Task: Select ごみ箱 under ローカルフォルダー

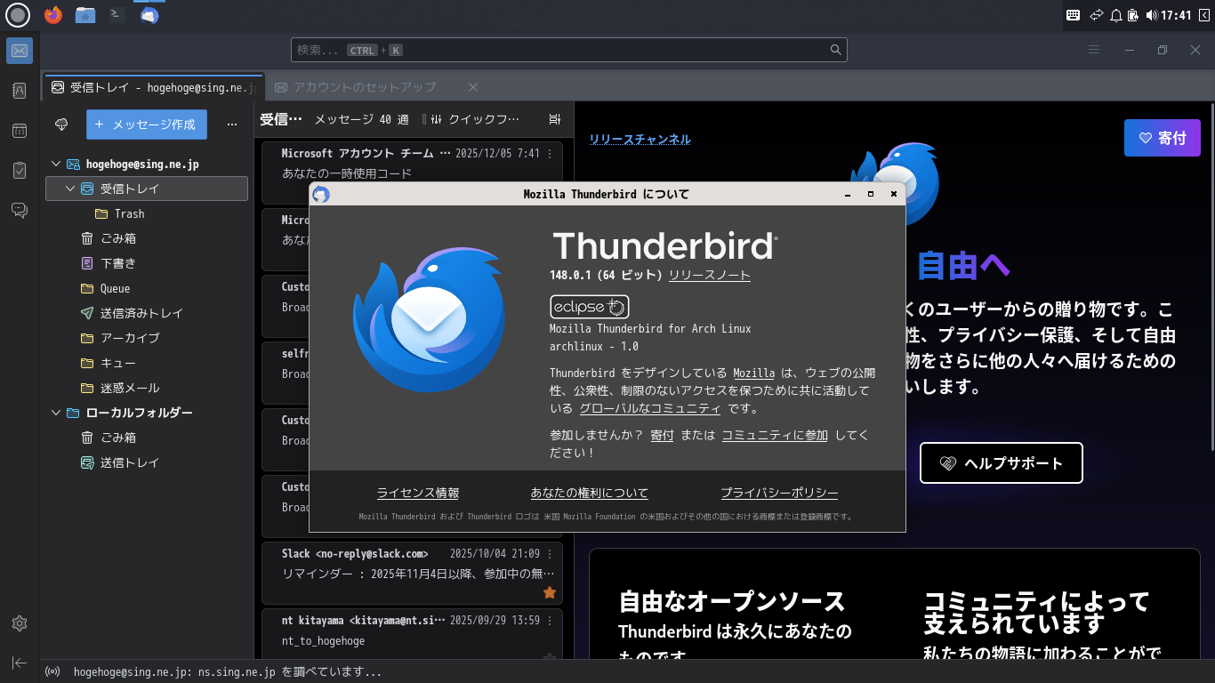Action: 147,438
